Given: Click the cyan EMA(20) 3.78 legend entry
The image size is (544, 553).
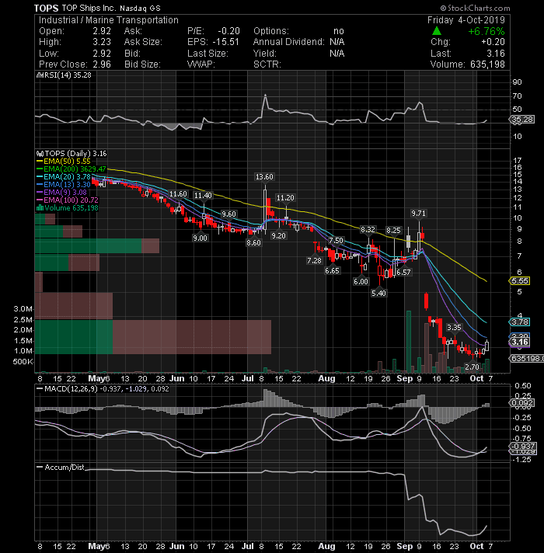Looking at the screenshot, I should (x=64, y=176).
